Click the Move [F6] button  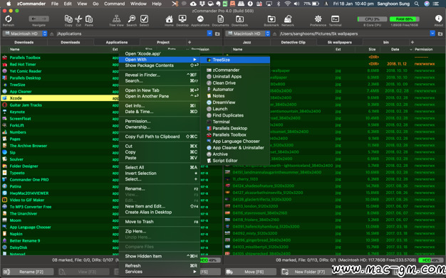pyautogui.click(x=251, y=272)
